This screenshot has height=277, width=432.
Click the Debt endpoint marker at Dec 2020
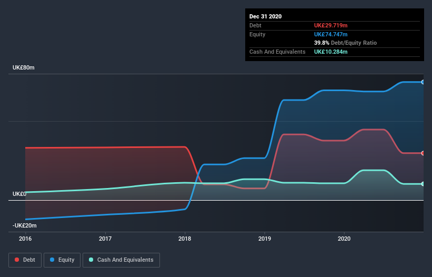click(x=423, y=153)
